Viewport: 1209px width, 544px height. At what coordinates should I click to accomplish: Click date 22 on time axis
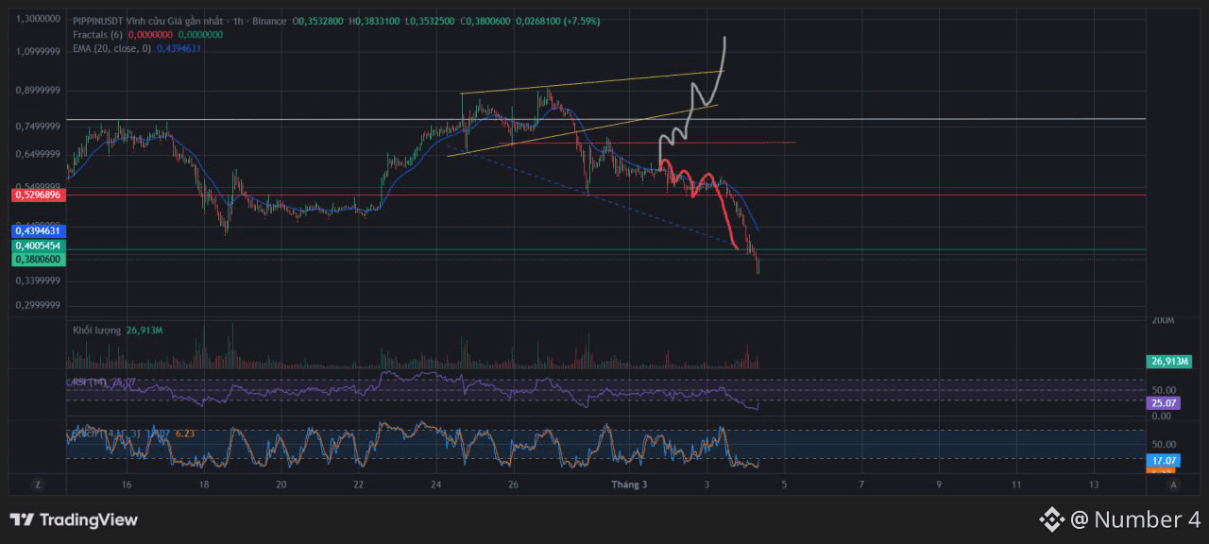[x=358, y=484]
